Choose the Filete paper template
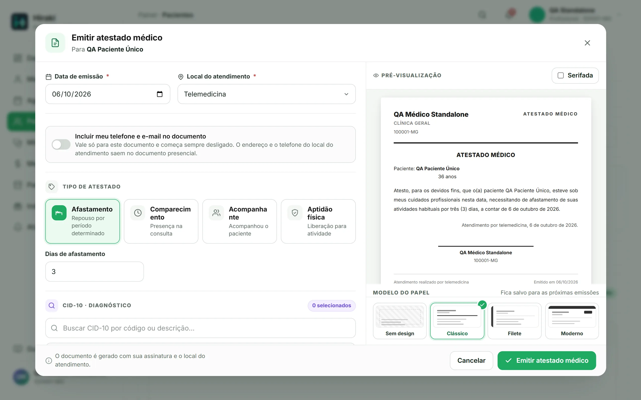This screenshot has height=400, width=641. [x=514, y=321]
